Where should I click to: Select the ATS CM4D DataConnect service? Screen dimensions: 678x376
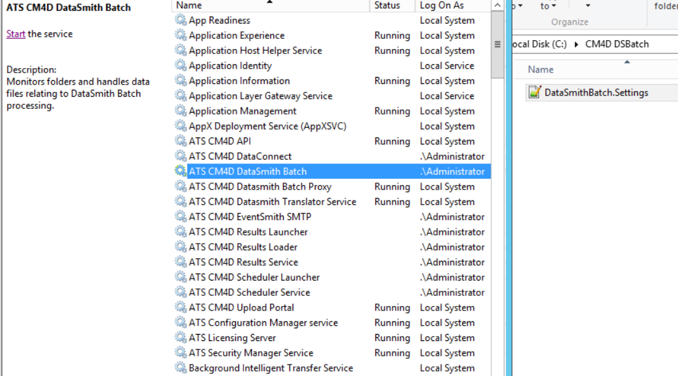(240, 157)
